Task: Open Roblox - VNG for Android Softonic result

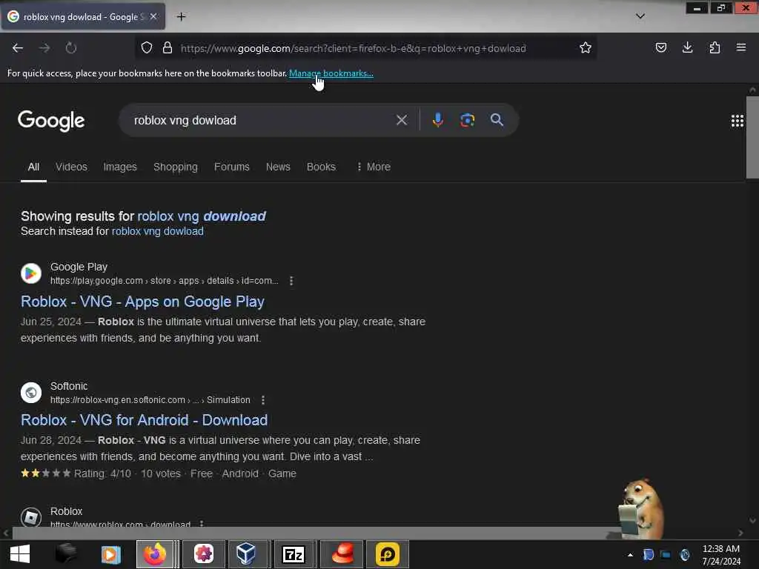Action: (144, 420)
